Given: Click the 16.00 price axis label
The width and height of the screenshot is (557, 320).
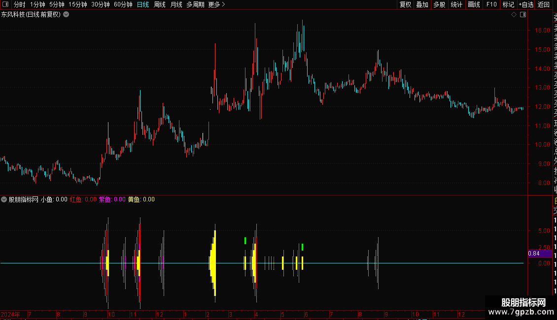Looking at the screenshot, I should click(542, 31).
